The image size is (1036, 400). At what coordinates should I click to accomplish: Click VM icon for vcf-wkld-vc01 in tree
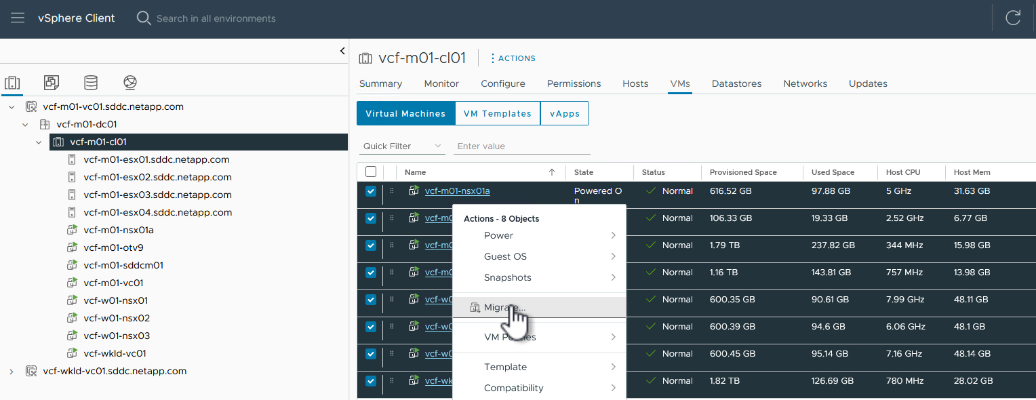click(72, 354)
